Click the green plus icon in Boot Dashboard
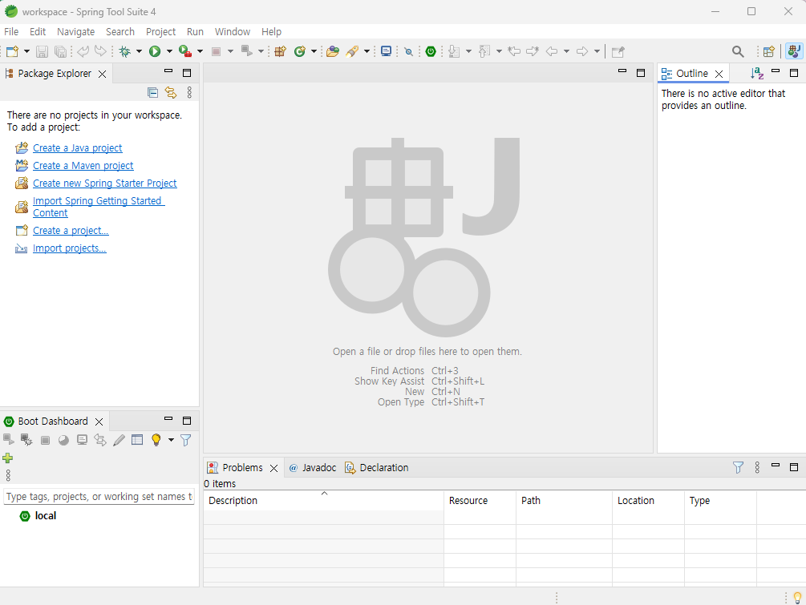Image resolution: width=806 pixels, height=605 pixels. (x=8, y=458)
